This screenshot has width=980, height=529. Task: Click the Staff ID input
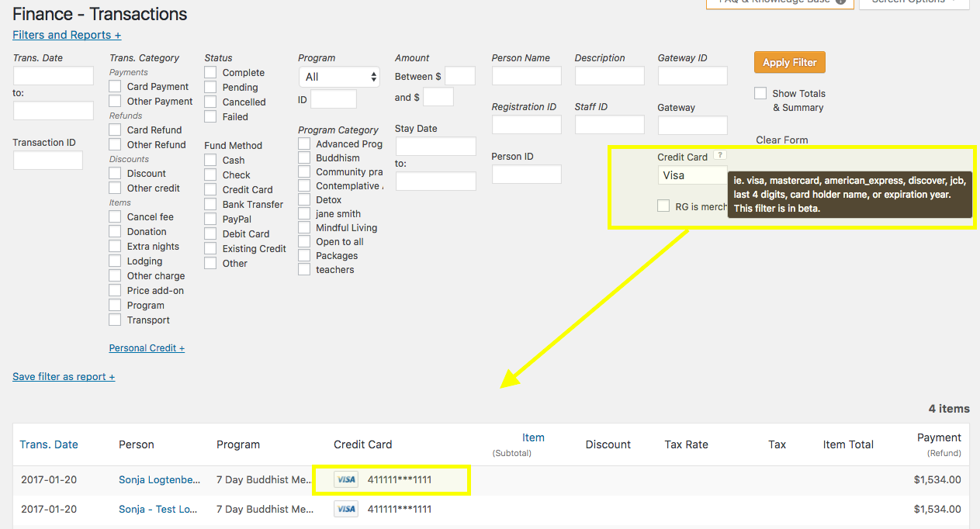[x=610, y=124]
